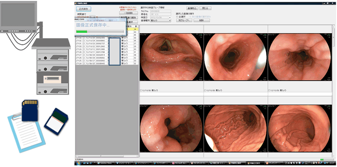The image size is (337, 167).
Task: Click the 画像取込 button
Action: (x=193, y=8)
